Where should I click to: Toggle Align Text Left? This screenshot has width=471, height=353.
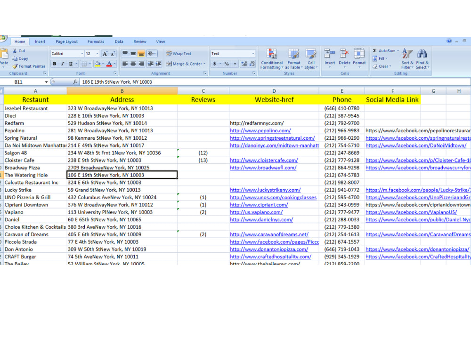click(125, 64)
